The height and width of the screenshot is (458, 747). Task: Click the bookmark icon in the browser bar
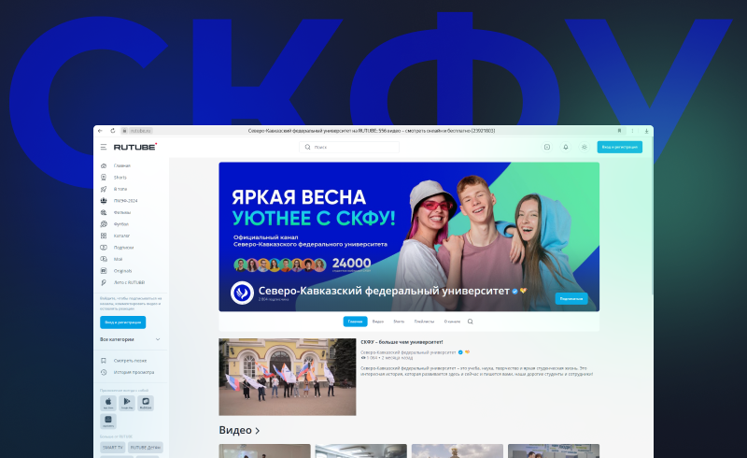click(619, 131)
